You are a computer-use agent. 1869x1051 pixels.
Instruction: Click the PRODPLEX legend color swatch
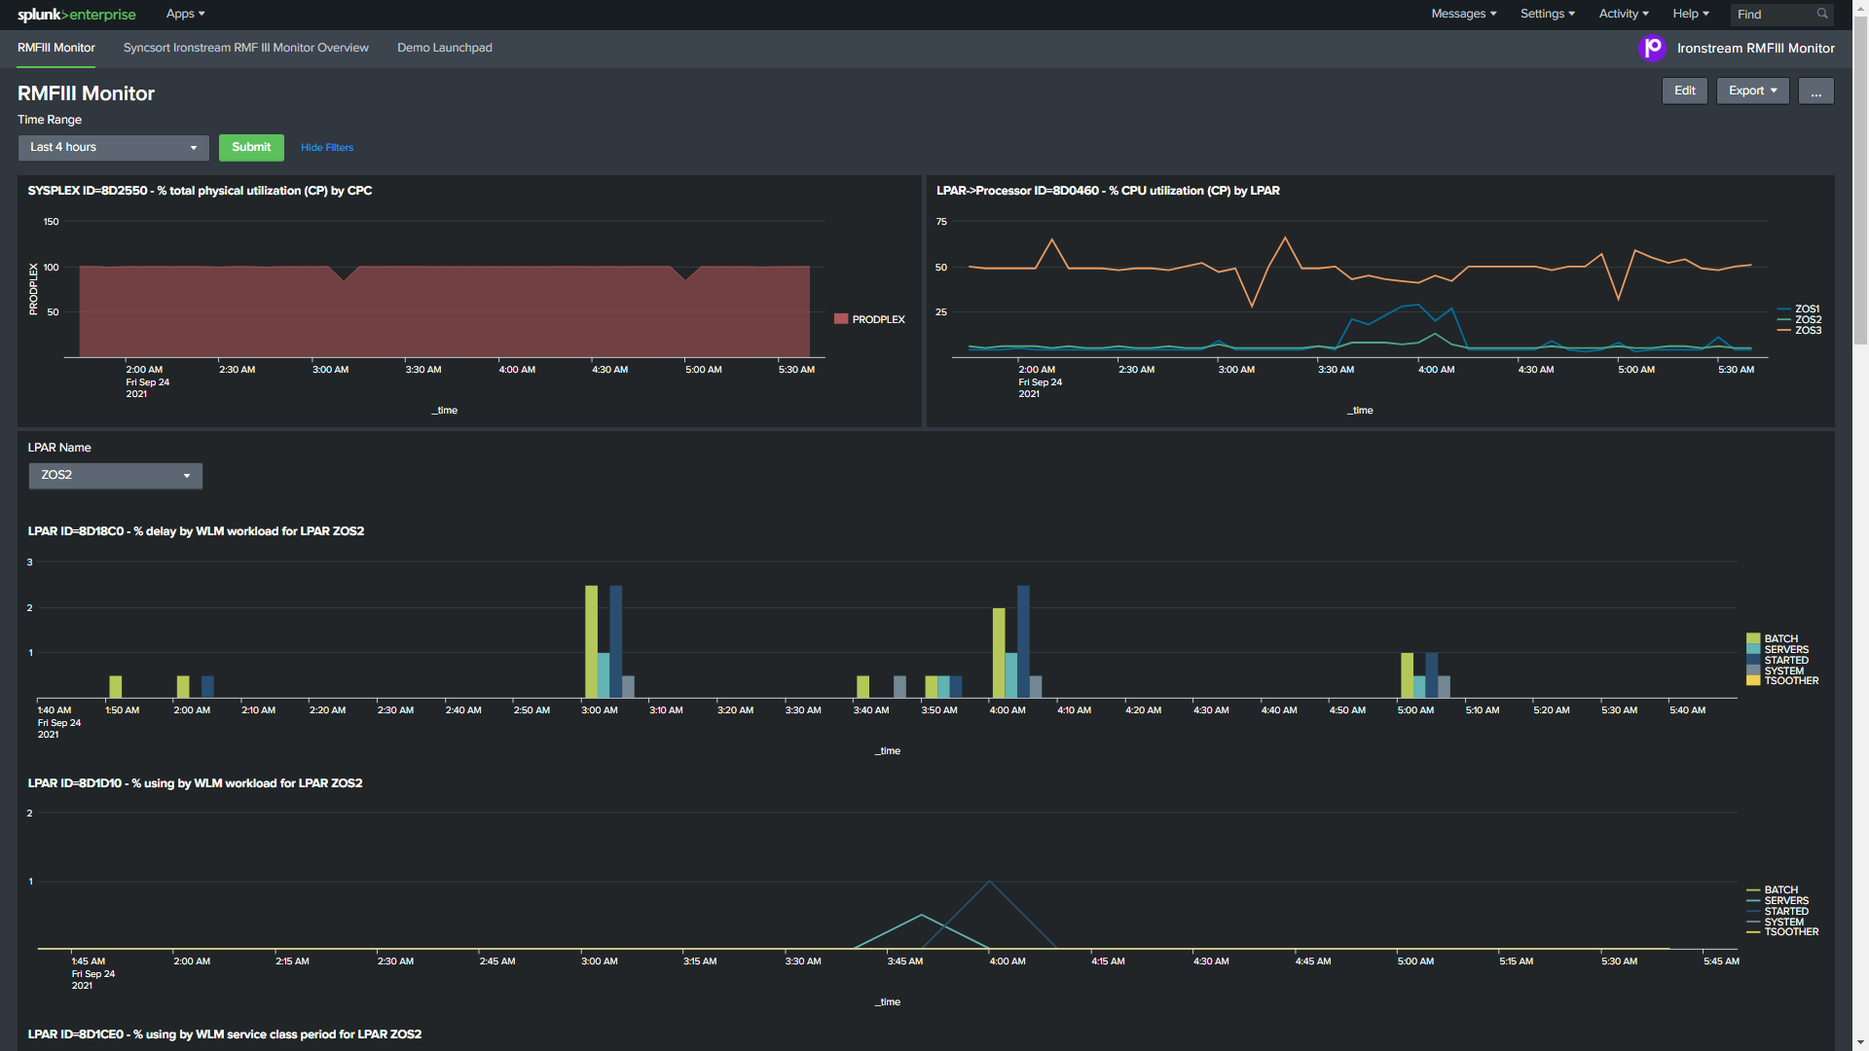(x=840, y=318)
